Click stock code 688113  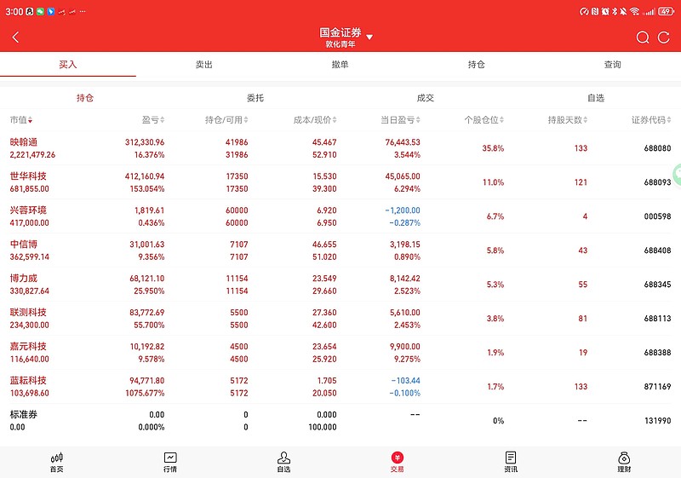click(x=657, y=319)
